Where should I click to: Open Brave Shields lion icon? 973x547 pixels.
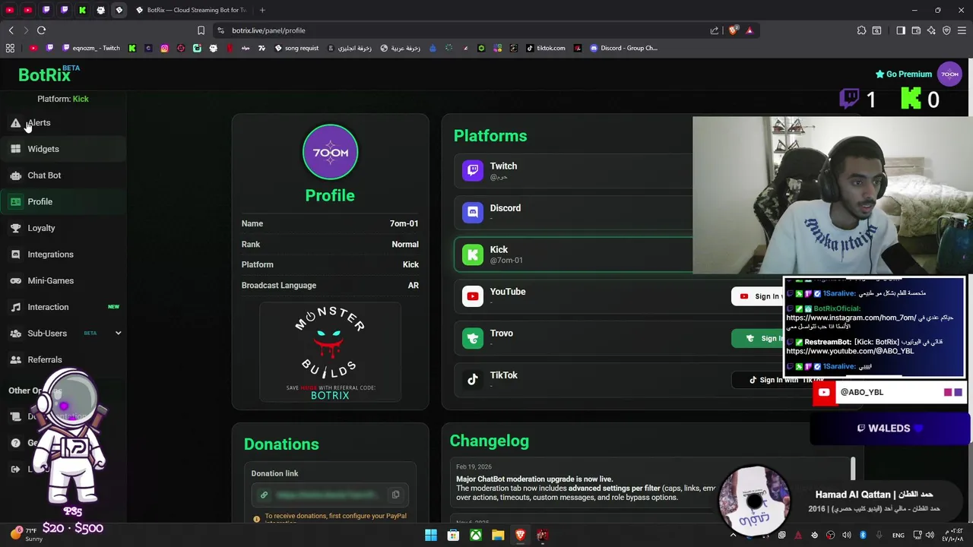733,30
